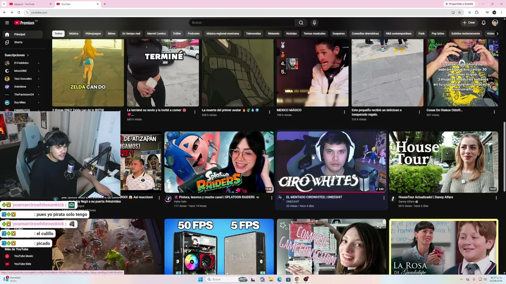Image resolution: width=506 pixels, height=284 pixels.
Task: Go to Principal home in sidebar
Action: pyautogui.click(x=22, y=34)
